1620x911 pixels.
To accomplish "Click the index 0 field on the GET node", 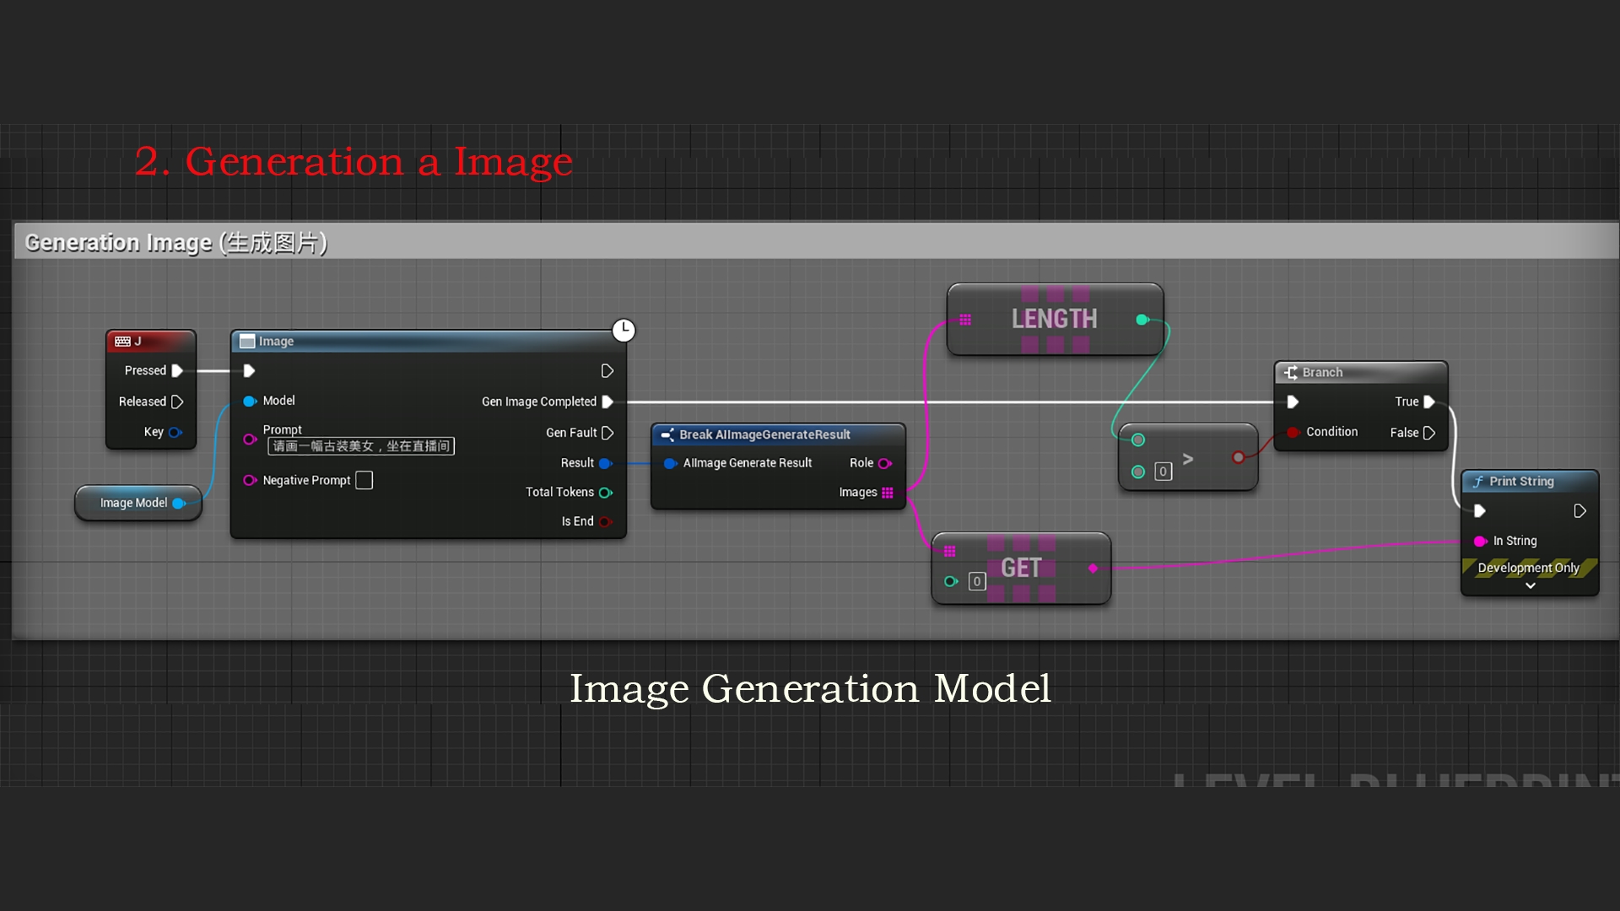I will point(976,581).
